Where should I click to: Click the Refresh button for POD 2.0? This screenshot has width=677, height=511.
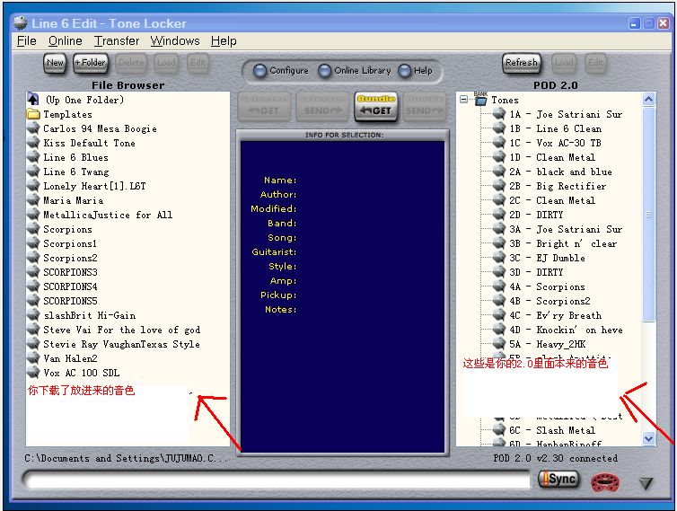(522, 63)
